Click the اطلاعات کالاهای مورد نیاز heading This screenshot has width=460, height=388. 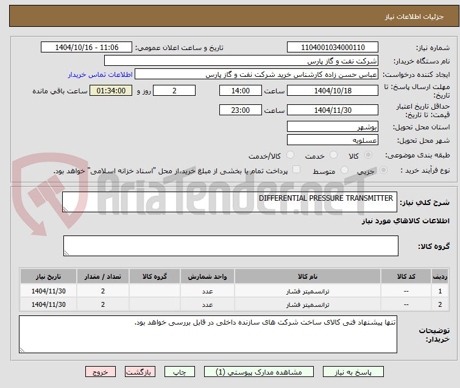[405, 221]
